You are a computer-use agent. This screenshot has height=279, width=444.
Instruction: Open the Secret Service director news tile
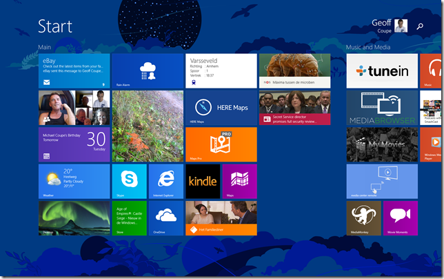click(x=294, y=108)
